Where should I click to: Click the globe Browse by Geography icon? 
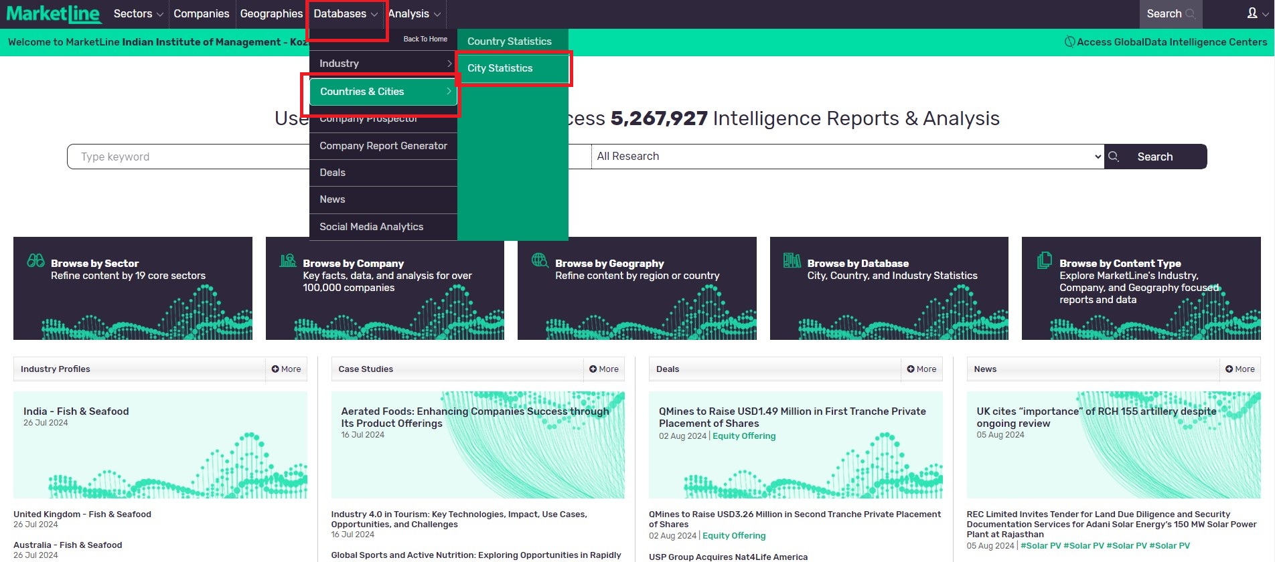point(540,260)
